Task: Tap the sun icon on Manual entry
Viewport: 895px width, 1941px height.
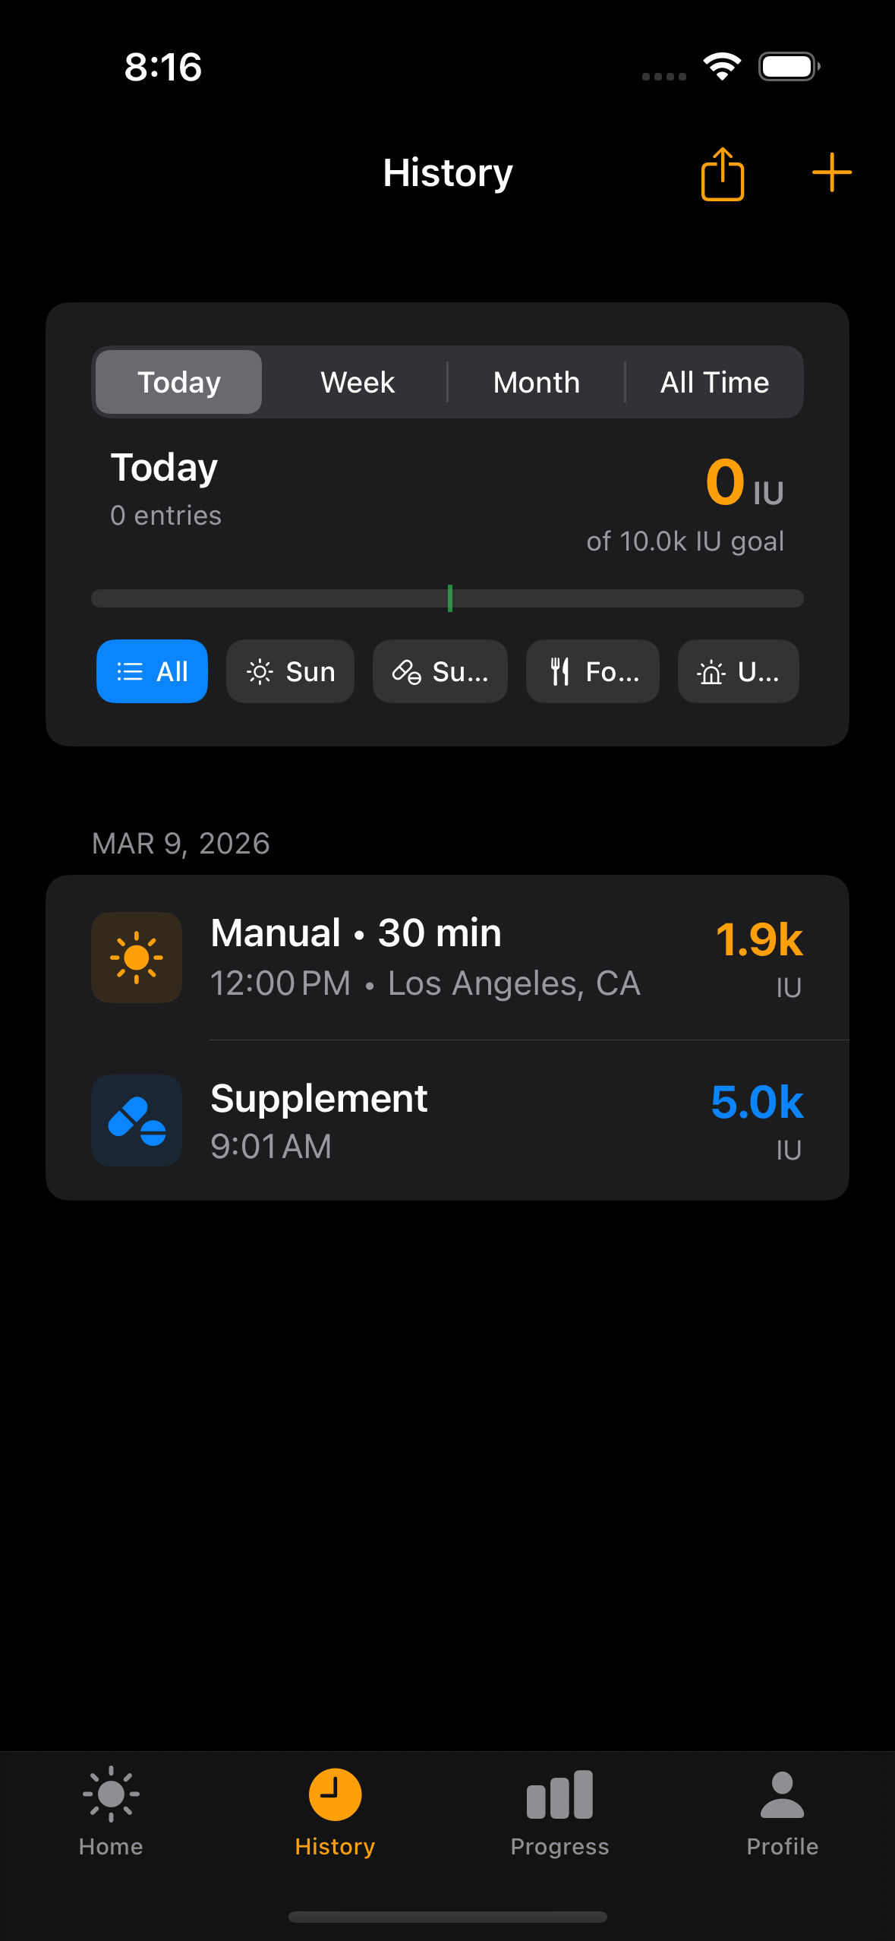Action: coord(137,958)
